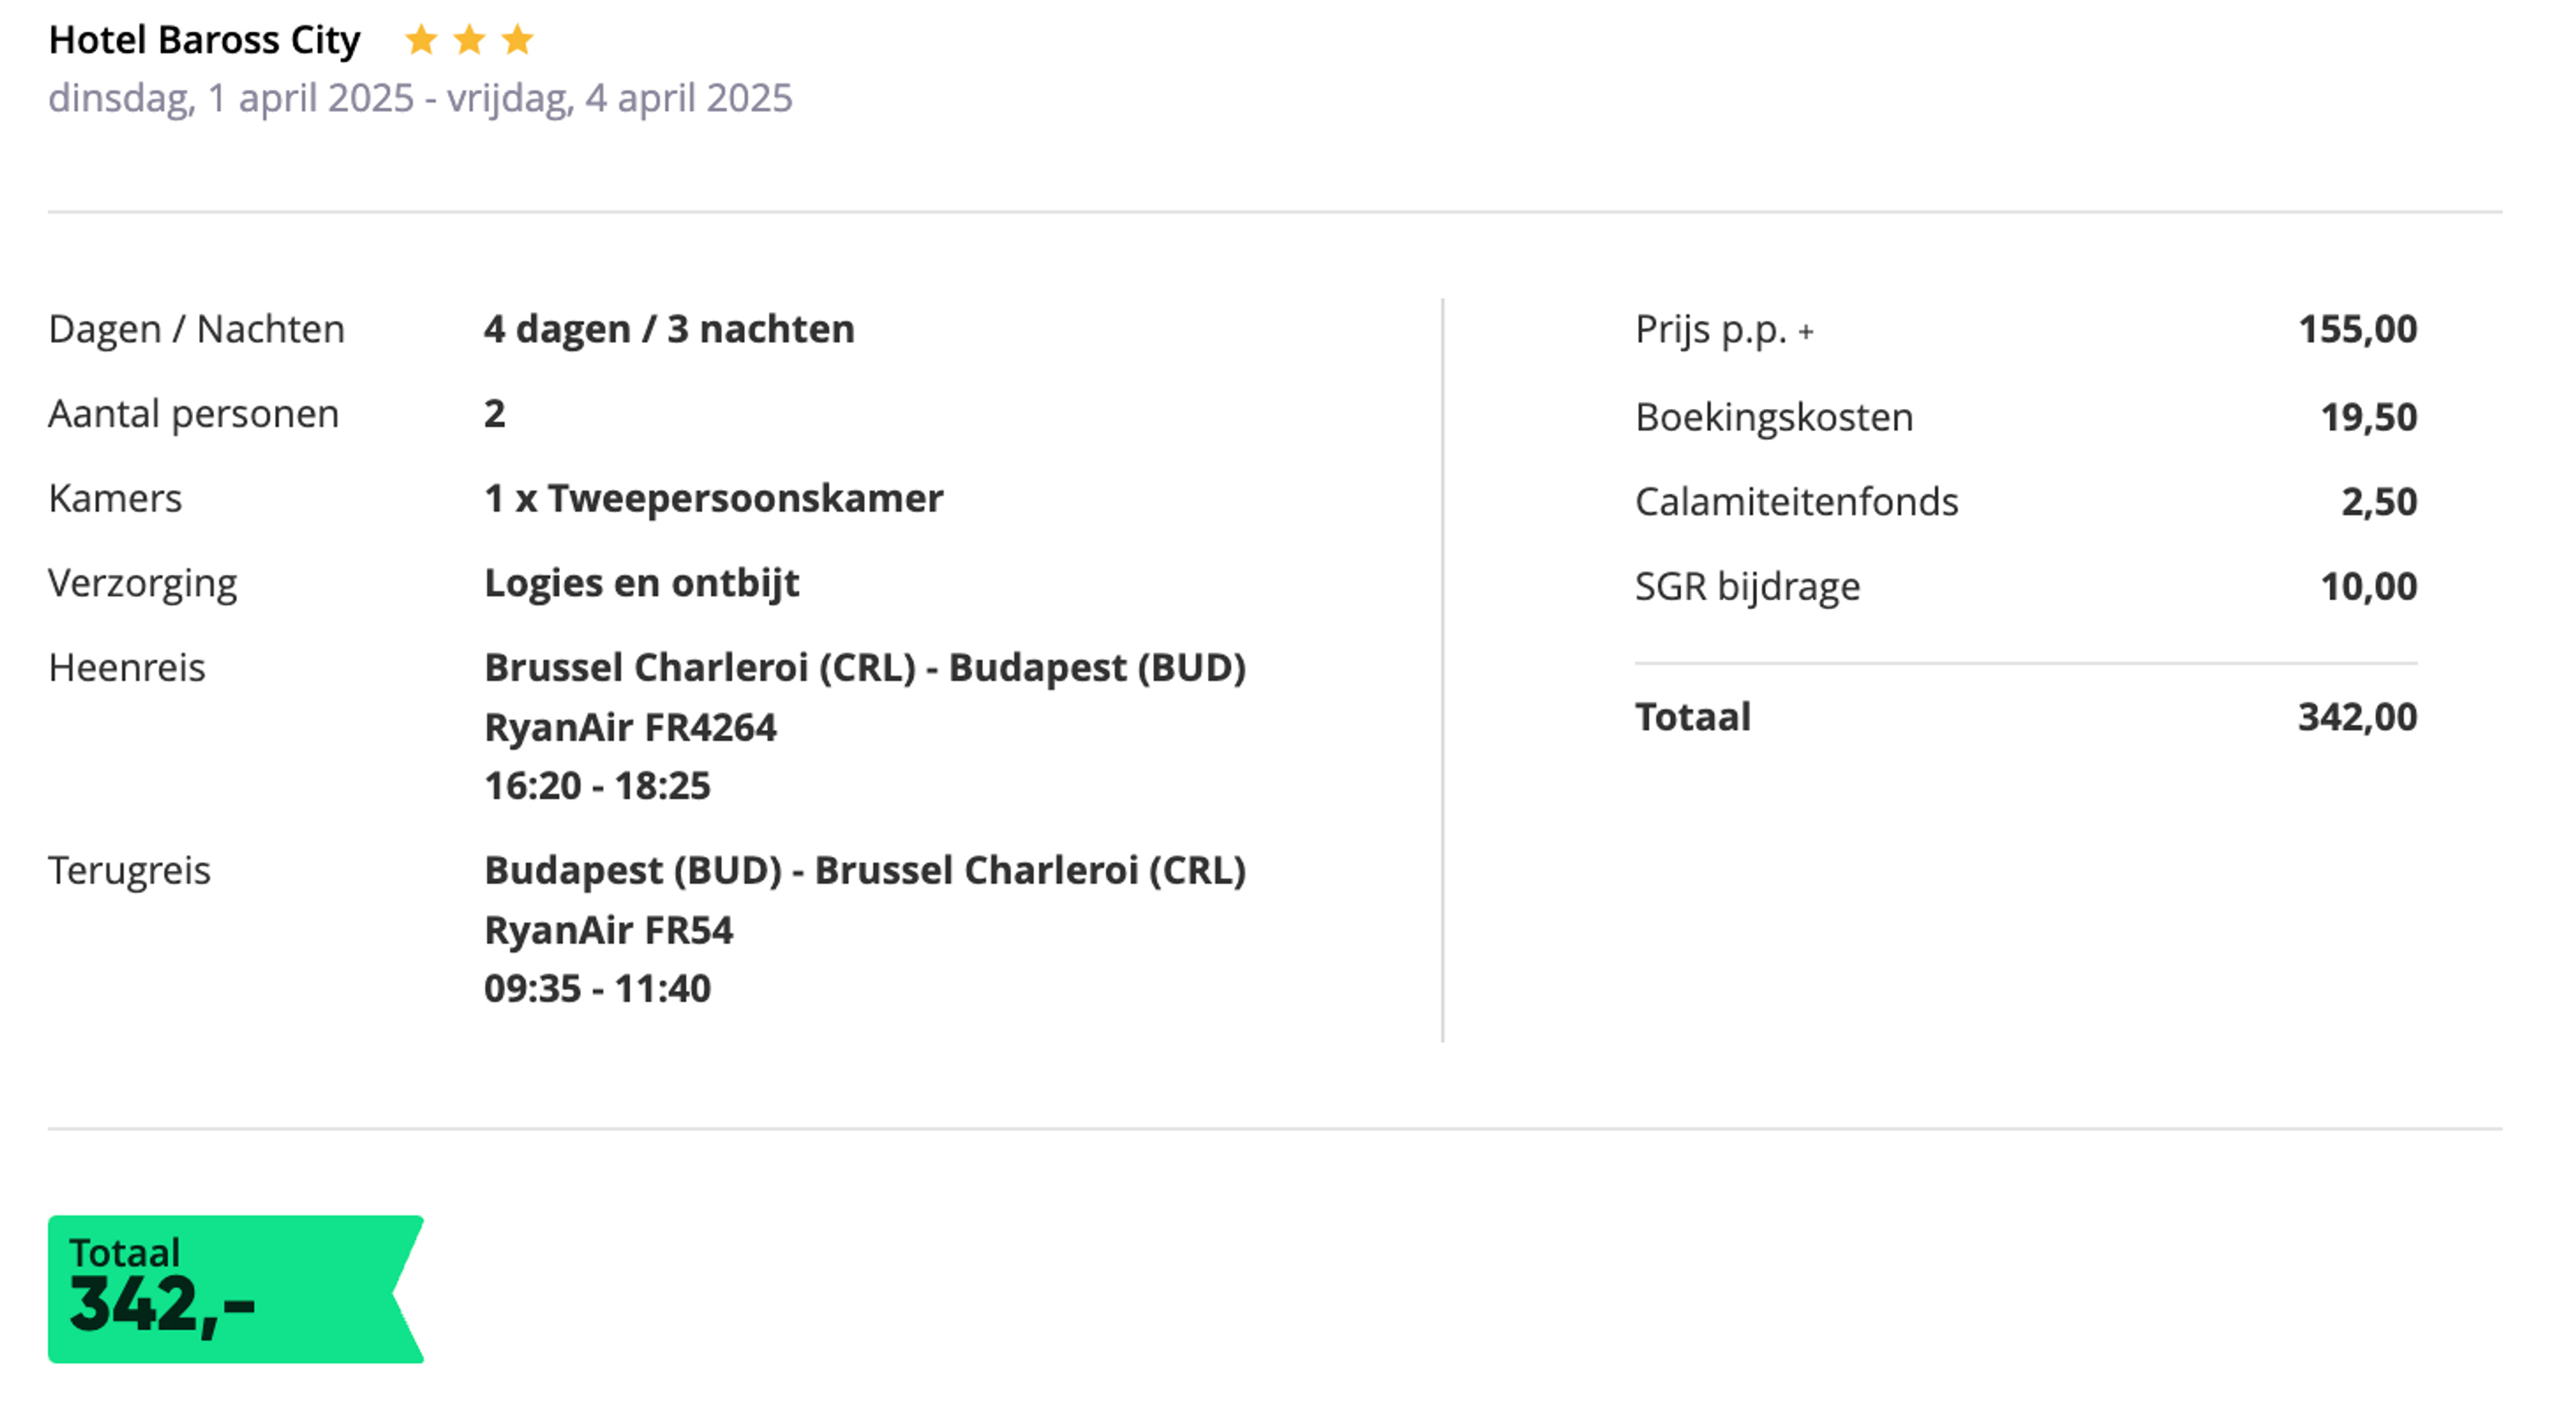Click the Hotel Baross City title
The height and width of the screenshot is (1411, 2557).
(204, 40)
